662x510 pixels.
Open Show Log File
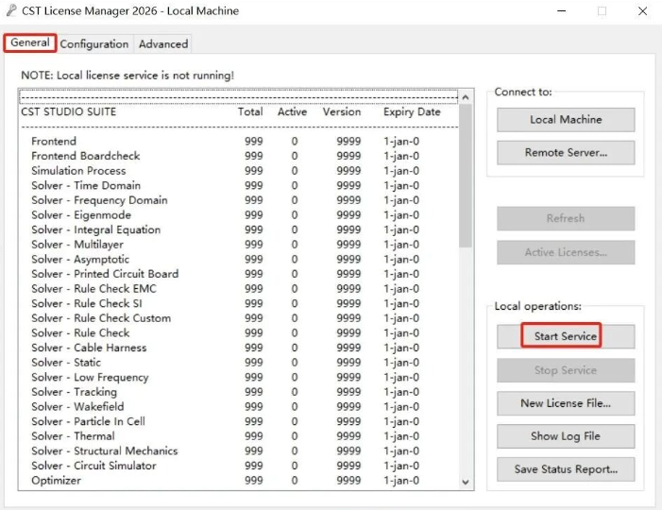pos(566,436)
